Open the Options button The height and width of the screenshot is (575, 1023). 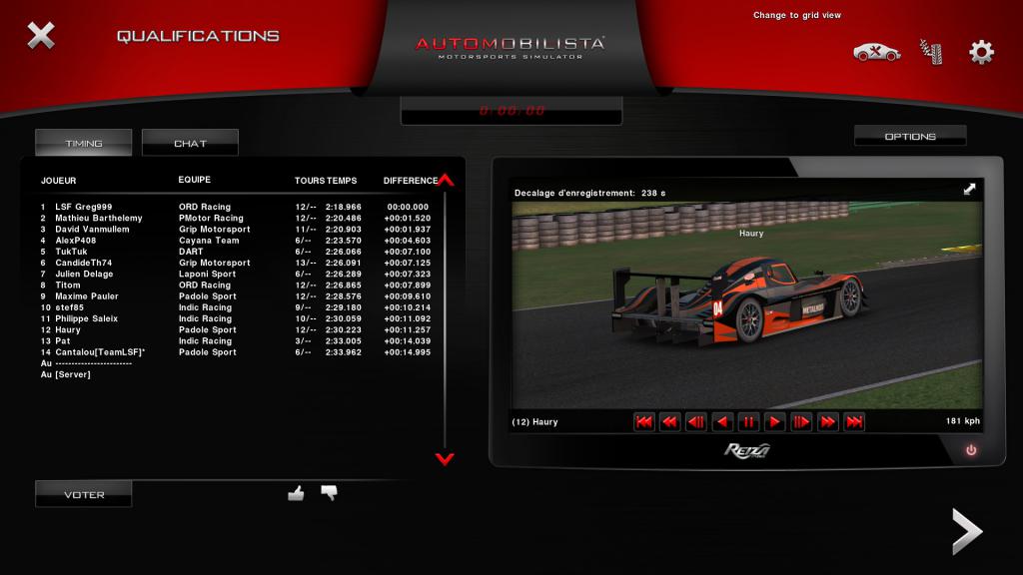click(910, 136)
